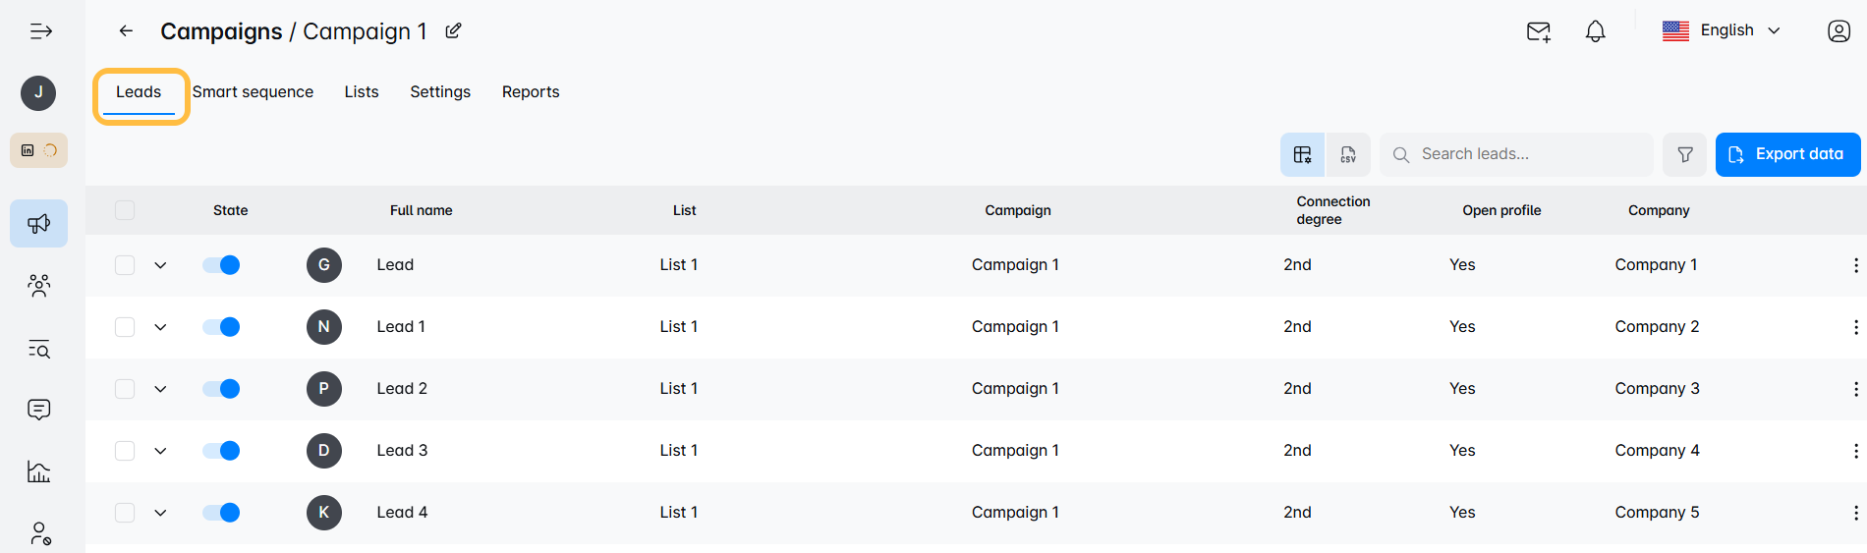Switch to the Reports tab
The width and height of the screenshot is (1867, 553).
click(531, 92)
